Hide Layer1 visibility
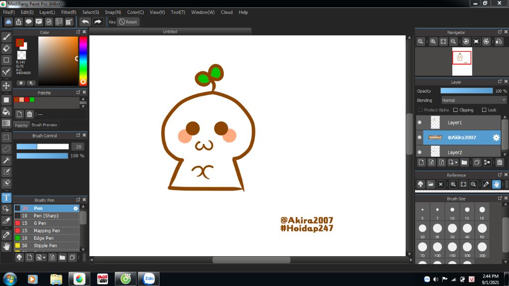Viewport: 509px width, 286px height. [x=420, y=122]
